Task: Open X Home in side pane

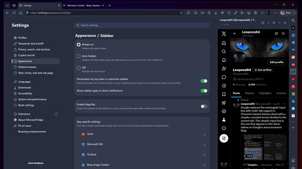Action: tap(224, 43)
